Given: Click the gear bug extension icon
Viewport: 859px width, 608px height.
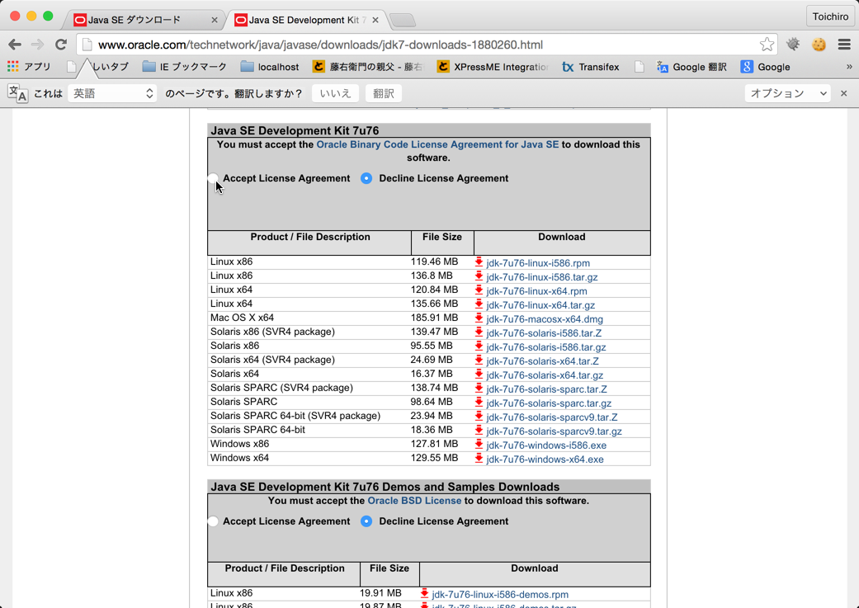Looking at the screenshot, I should [x=793, y=45].
